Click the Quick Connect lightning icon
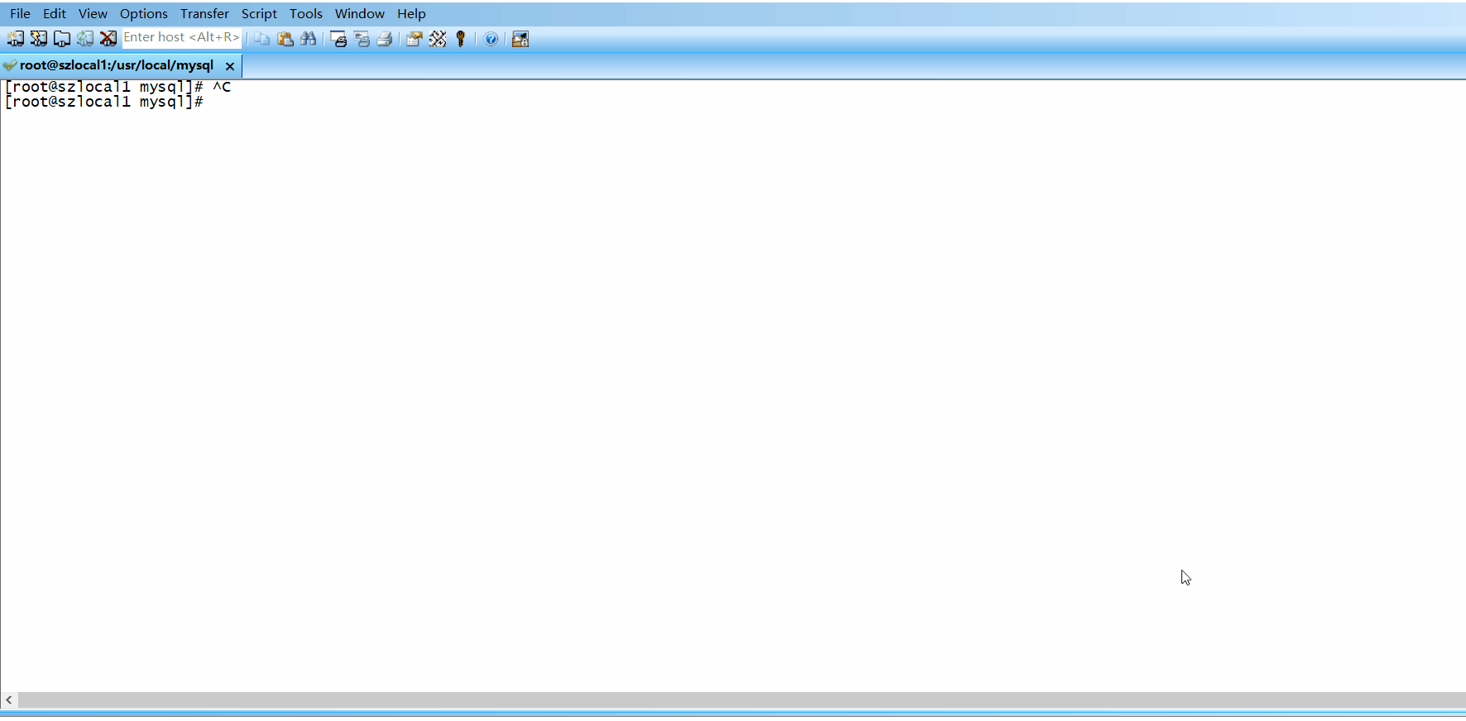 click(39, 39)
